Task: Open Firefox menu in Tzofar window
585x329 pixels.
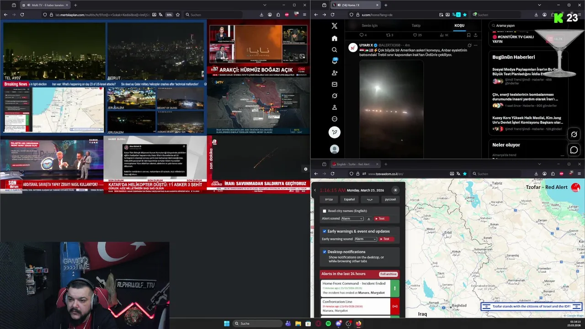Action: (580, 174)
